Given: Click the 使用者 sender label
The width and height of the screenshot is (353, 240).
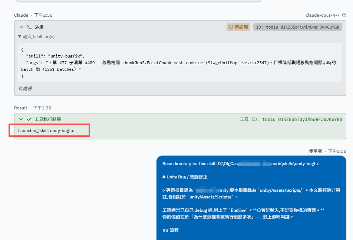Looking at the screenshot, I should (316, 151).
